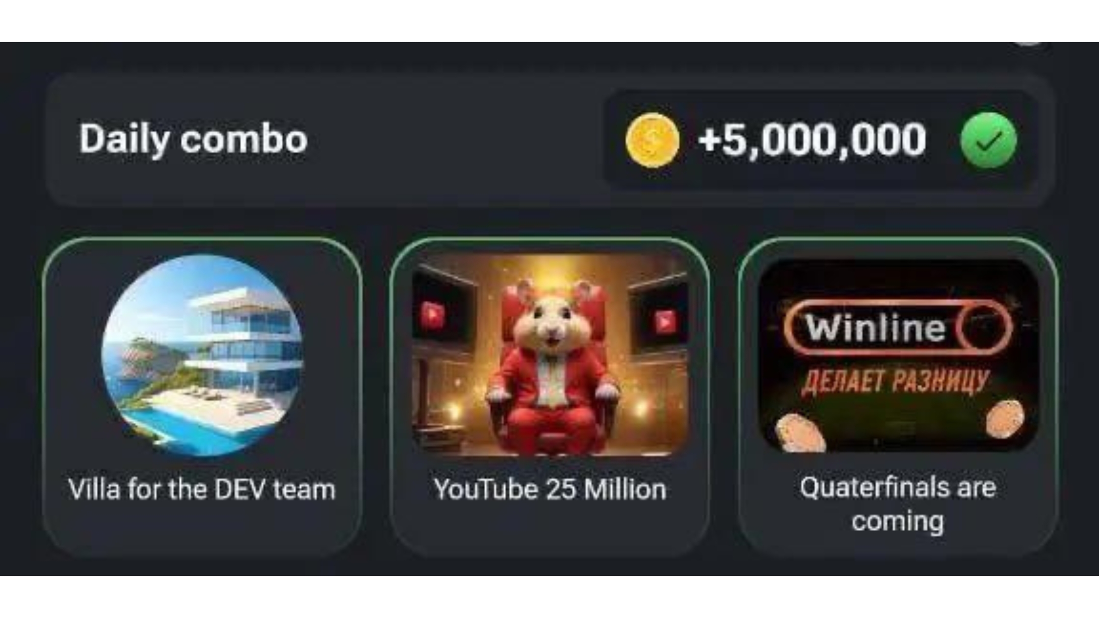This screenshot has width=1099, height=618.
Task: Click the green checkmark circle
Action: tap(989, 140)
